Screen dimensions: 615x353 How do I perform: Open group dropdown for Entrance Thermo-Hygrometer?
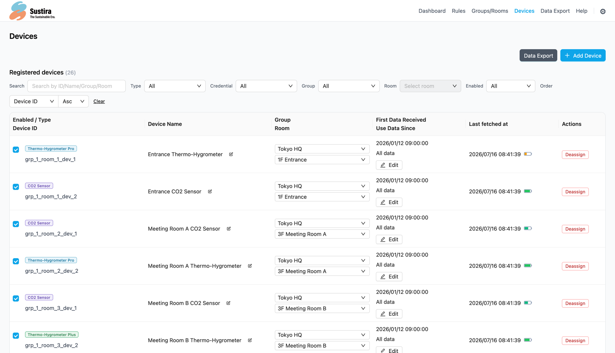click(322, 149)
